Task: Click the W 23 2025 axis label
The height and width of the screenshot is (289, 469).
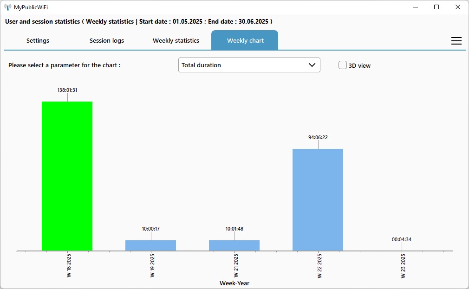Action: 403,266
